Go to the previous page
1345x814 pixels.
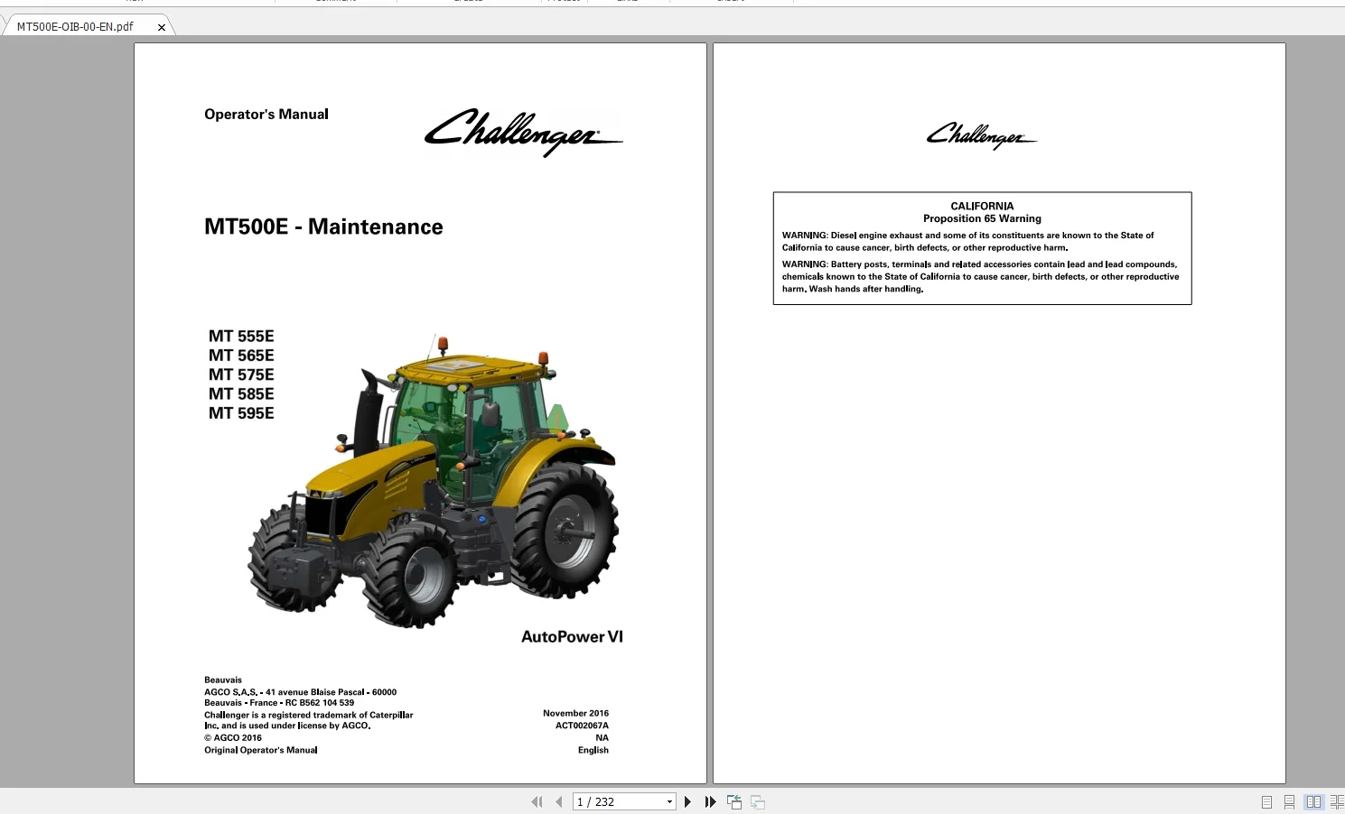point(559,801)
